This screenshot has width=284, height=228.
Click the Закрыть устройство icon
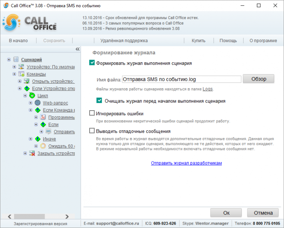click(32, 153)
